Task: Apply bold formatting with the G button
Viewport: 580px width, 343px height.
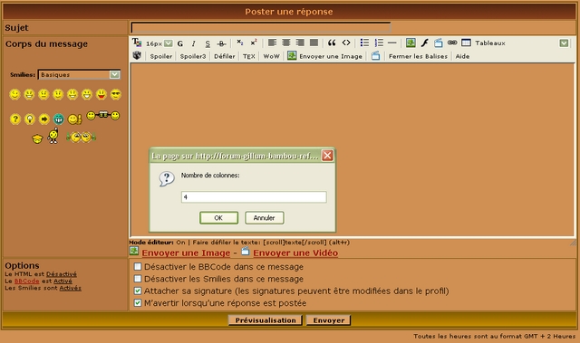Action: tap(180, 43)
